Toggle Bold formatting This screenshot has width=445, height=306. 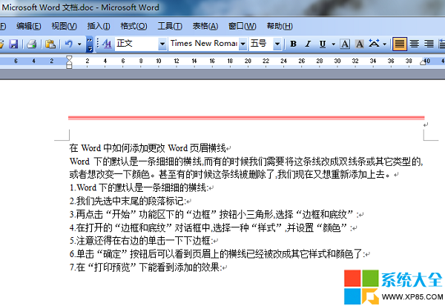coord(293,44)
